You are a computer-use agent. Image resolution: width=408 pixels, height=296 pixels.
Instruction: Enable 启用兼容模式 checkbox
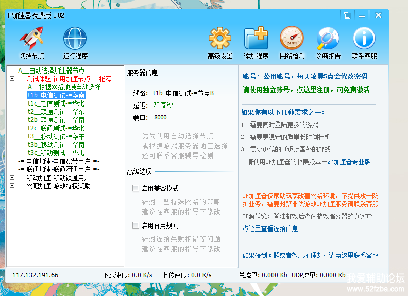point(135,188)
